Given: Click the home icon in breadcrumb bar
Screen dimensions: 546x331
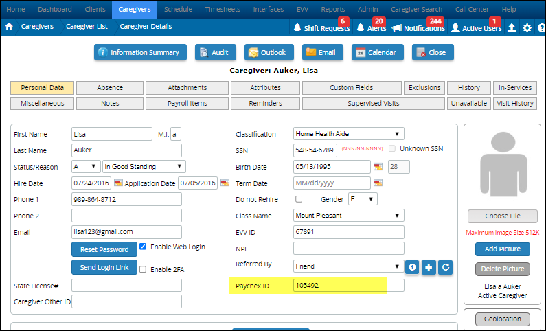Looking at the screenshot, I should pos(9,27).
